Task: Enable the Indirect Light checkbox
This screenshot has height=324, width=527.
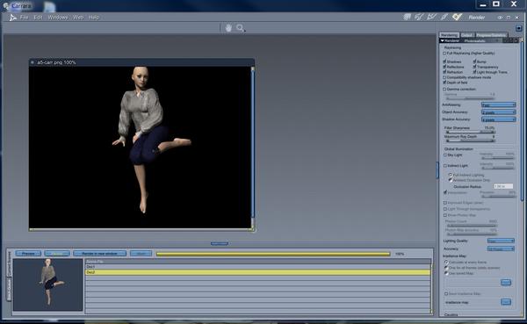Action: click(x=445, y=166)
